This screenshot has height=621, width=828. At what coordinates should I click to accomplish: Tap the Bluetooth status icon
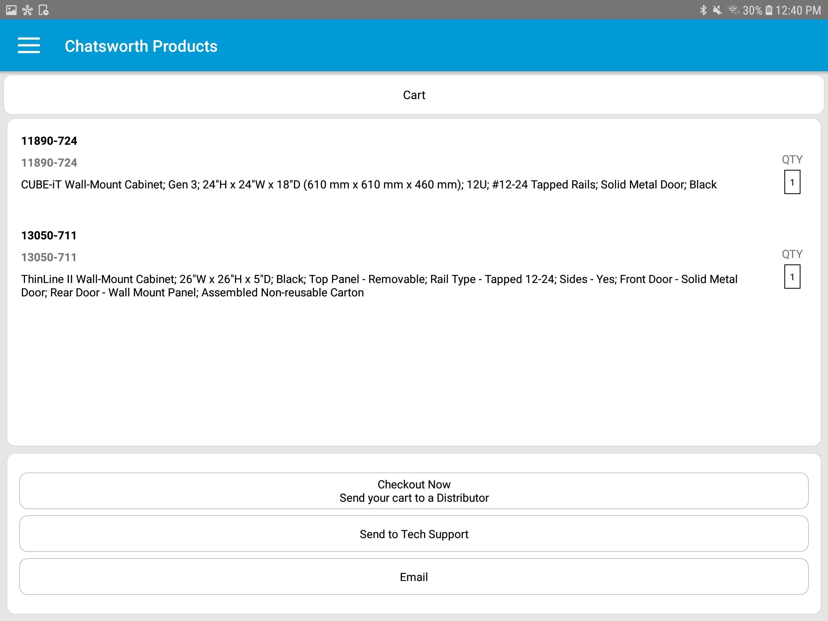[703, 10]
